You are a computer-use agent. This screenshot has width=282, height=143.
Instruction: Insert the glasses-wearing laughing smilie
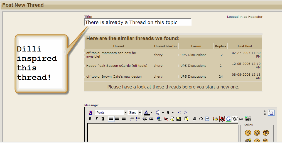(266, 133)
